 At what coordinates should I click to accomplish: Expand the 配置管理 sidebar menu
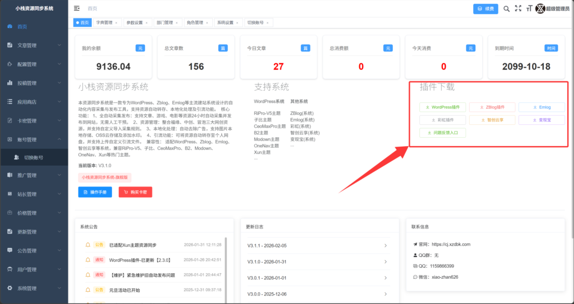34,64
